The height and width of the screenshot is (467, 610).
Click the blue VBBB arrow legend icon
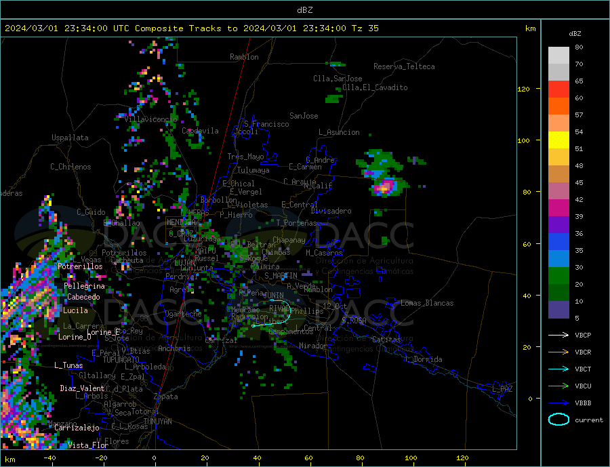click(558, 403)
